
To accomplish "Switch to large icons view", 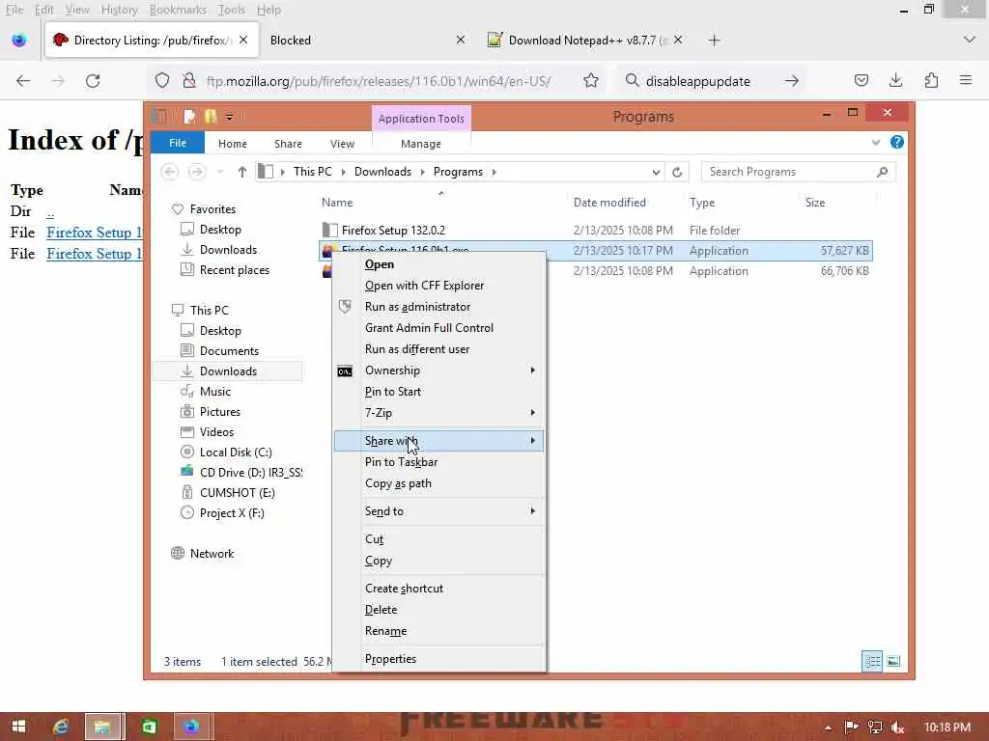I will tap(893, 662).
